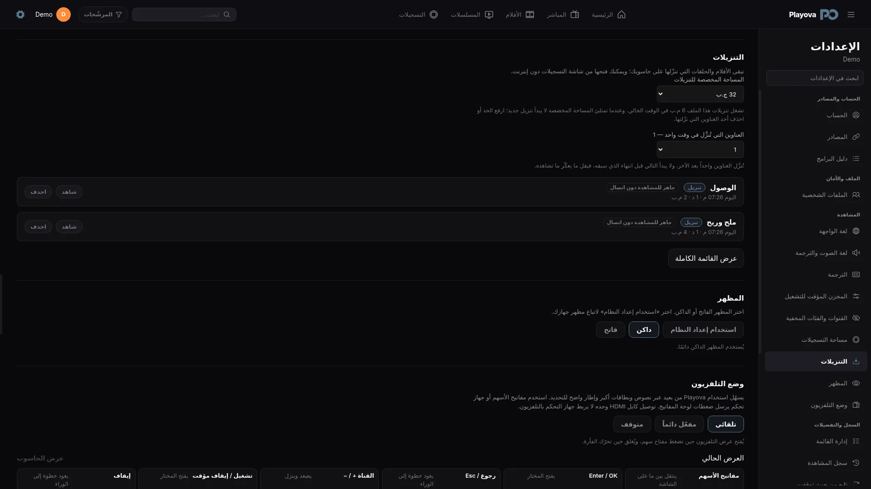Click the funnel icon in المرشّحات
The width and height of the screenshot is (871, 489).
click(119, 14)
